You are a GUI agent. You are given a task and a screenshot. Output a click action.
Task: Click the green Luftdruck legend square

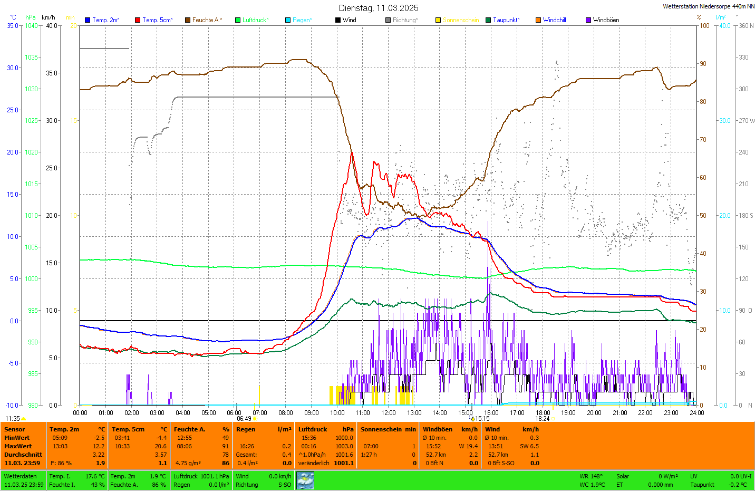tap(238, 20)
